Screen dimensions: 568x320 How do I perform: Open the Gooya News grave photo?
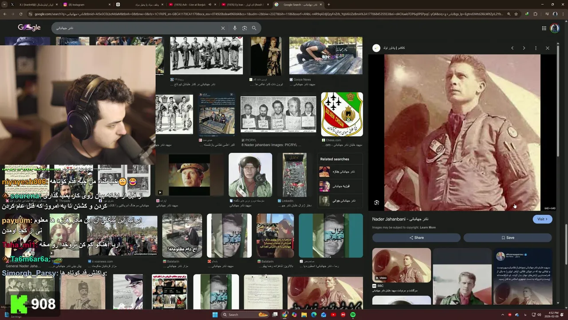pyautogui.click(x=326, y=56)
